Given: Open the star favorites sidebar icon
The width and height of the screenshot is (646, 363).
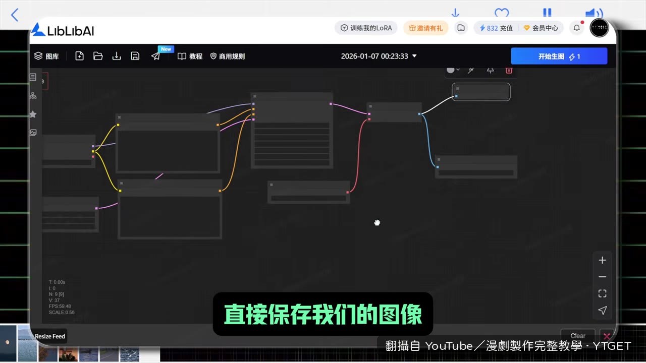Looking at the screenshot, I should click(33, 114).
